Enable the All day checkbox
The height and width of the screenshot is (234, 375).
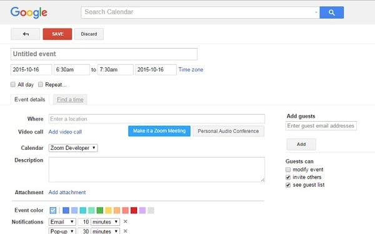(13, 84)
